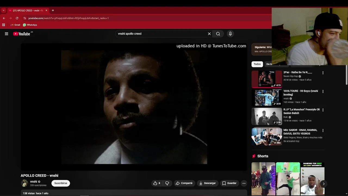Screen dimensions: 348x196
Task: Open the green cartoon Shorts thumbnail
Action: point(288,179)
